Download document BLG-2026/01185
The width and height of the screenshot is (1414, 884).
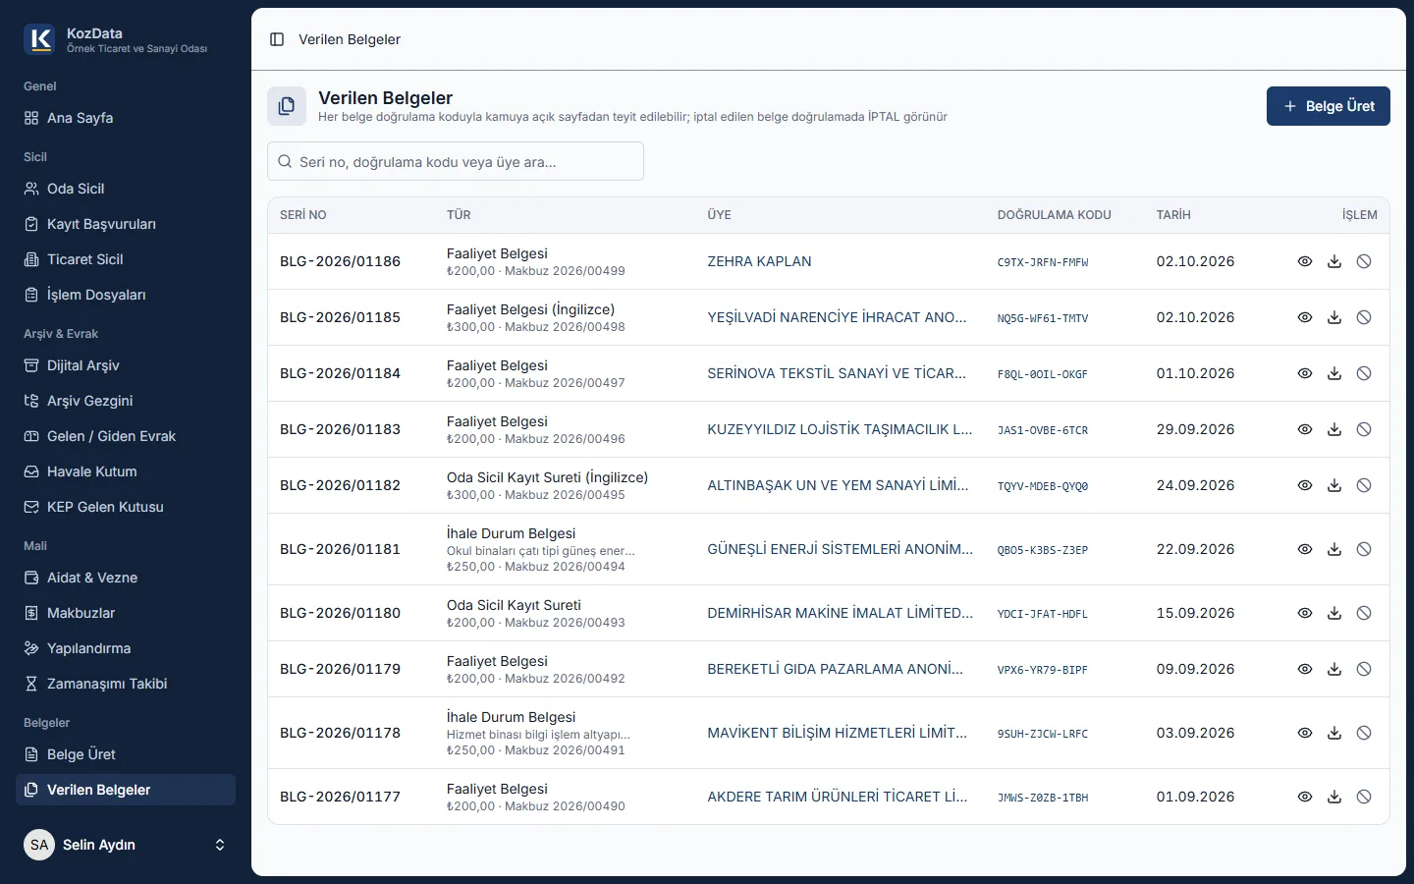click(1334, 317)
